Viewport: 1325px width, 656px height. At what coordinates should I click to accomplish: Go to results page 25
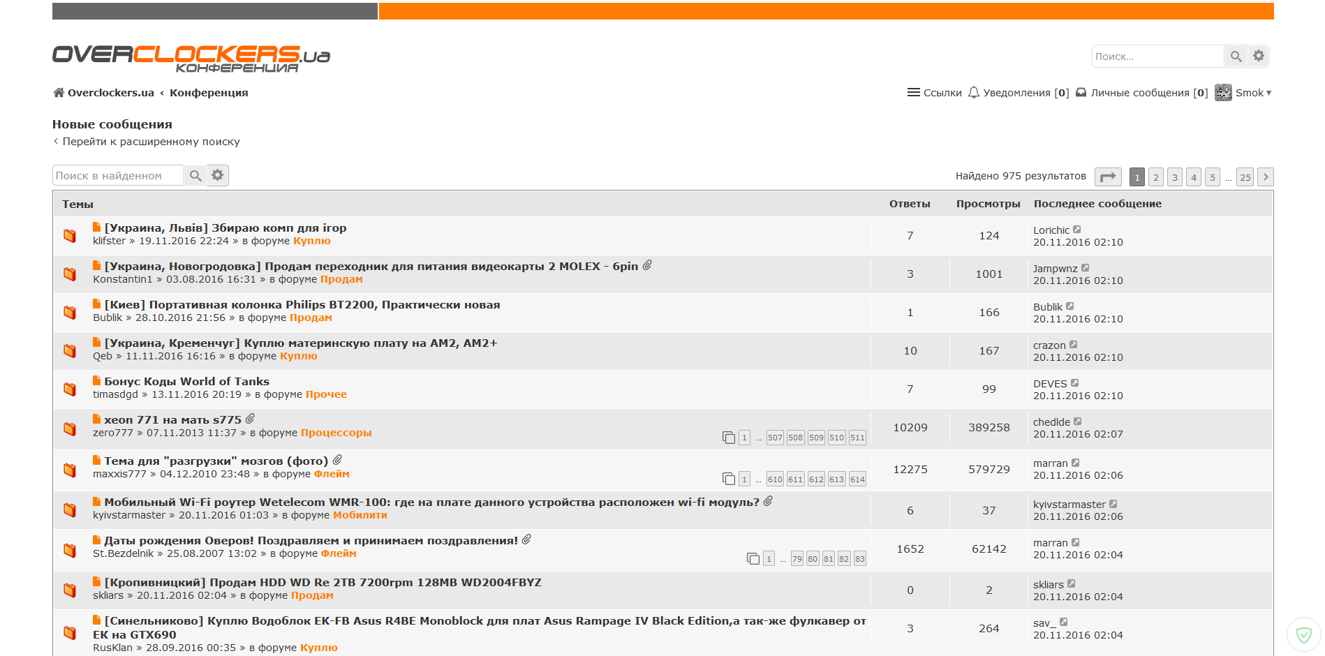[1245, 177]
